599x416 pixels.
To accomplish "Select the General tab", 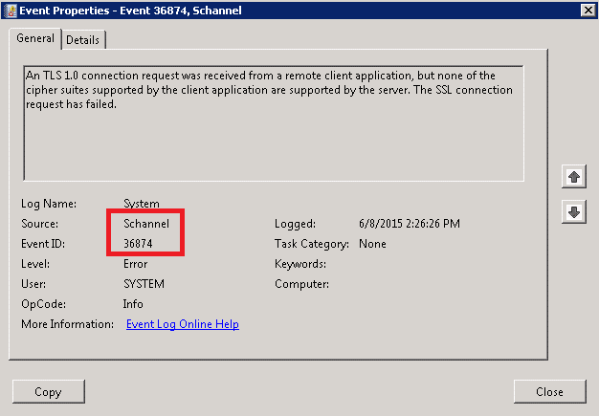I will coord(35,38).
